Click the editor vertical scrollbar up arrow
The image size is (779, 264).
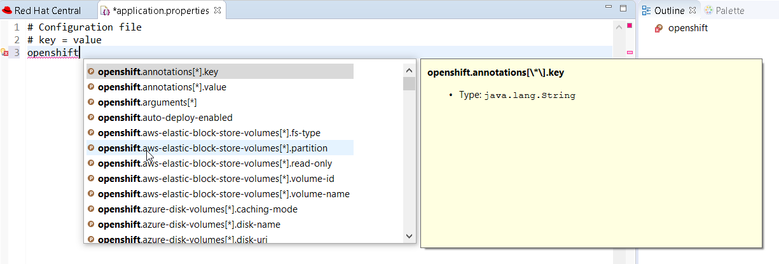(617, 27)
